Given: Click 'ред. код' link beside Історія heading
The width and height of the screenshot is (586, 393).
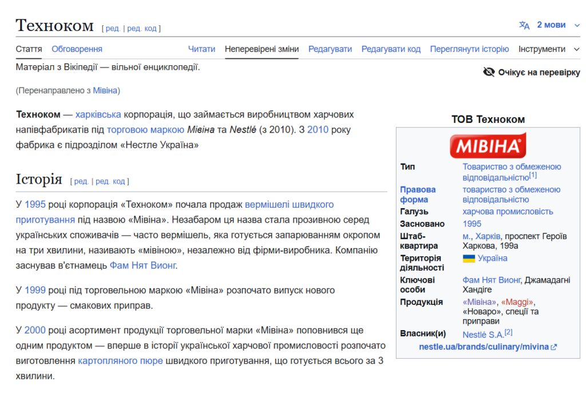Looking at the screenshot, I should point(110,181).
